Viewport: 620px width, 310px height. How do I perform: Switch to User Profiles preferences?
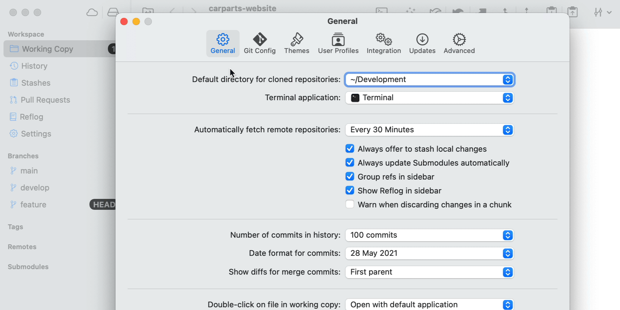click(x=338, y=43)
